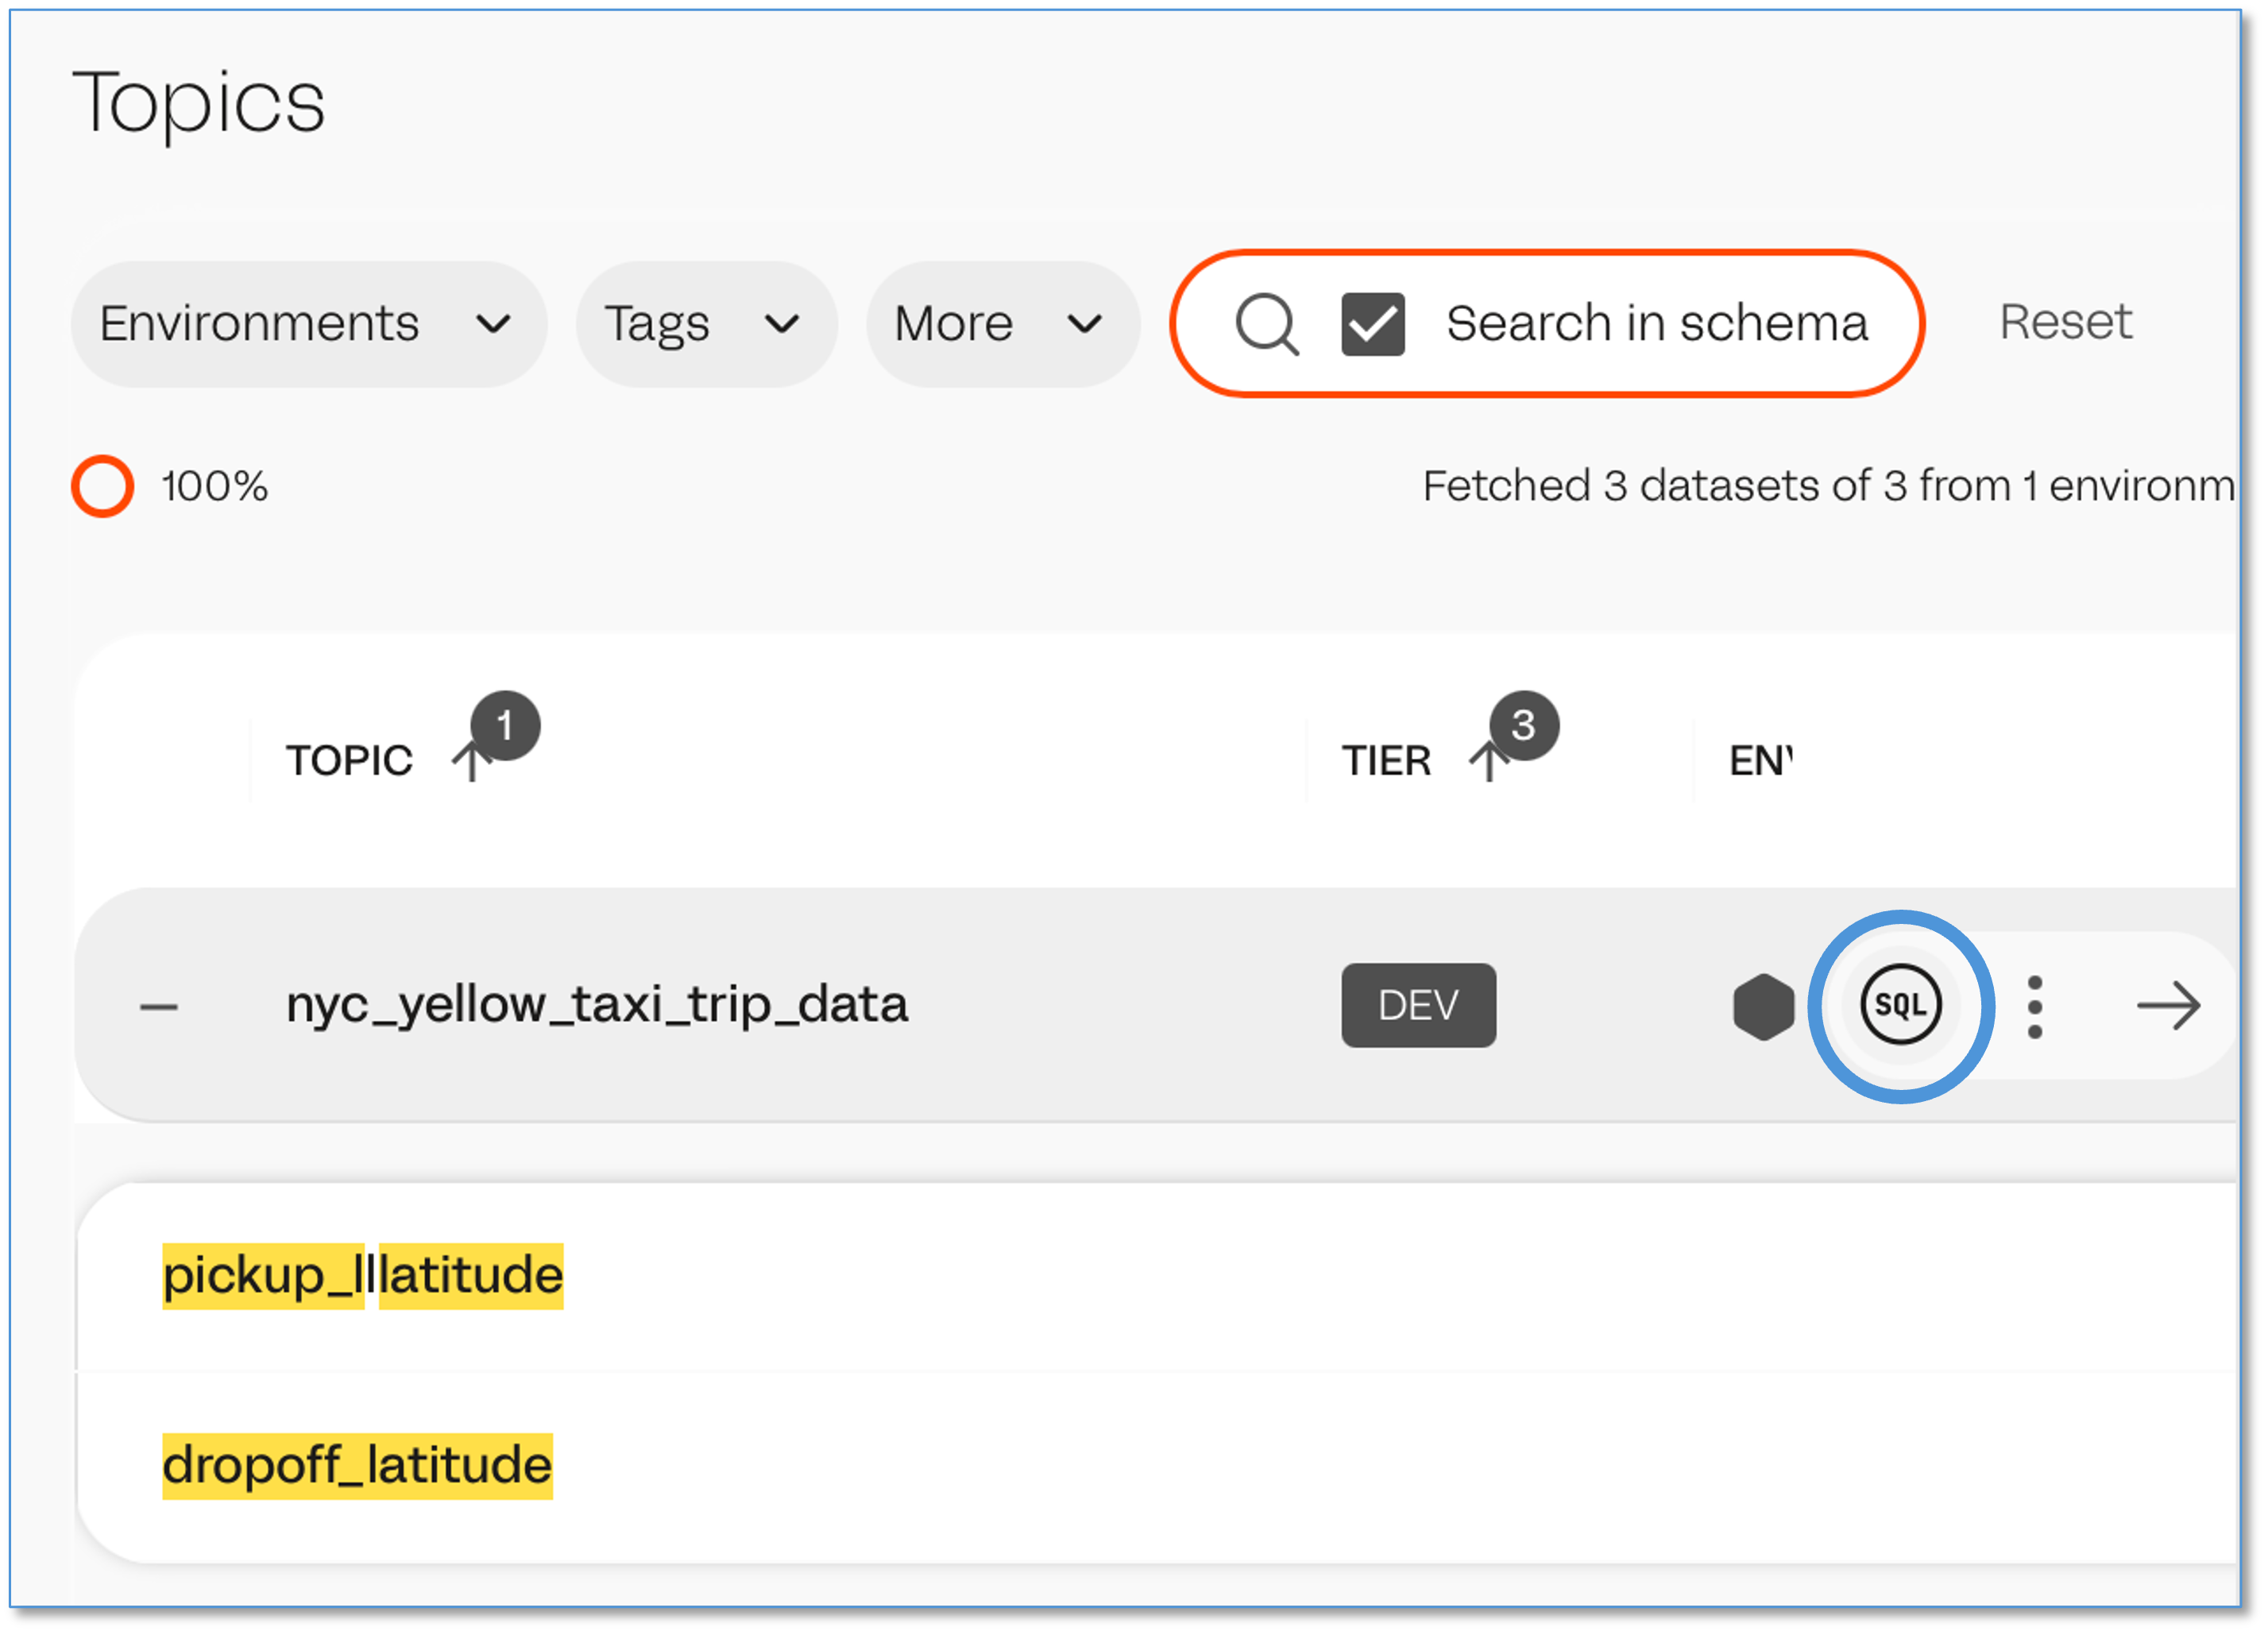Viewport: 2268px width, 1631px height.
Task: Open the Tags filter dropdown
Action: (706, 324)
